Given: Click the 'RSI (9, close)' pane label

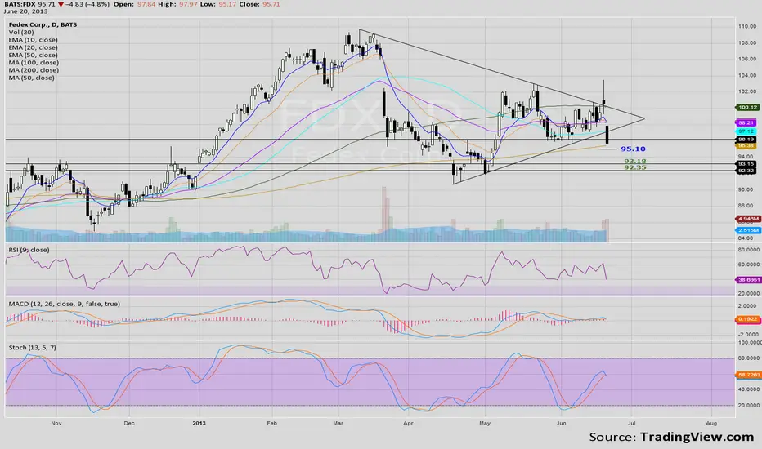Looking at the screenshot, I should pos(29,250).
